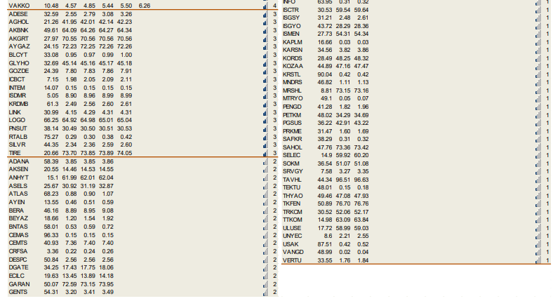Open the KAPLM row chart icon
This screenshot has height=301, width=553.
pyautogui.click(x=538, y=42)
